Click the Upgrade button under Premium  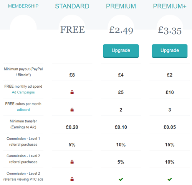click(121, 51)
